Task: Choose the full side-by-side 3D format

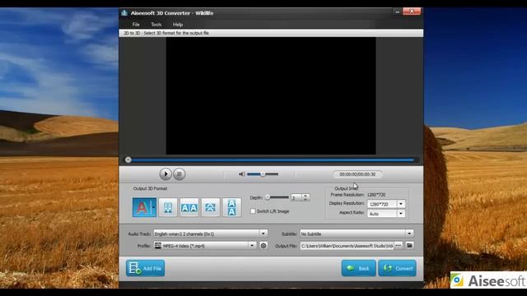Action: pyautogui.click(x=189, y=207)
